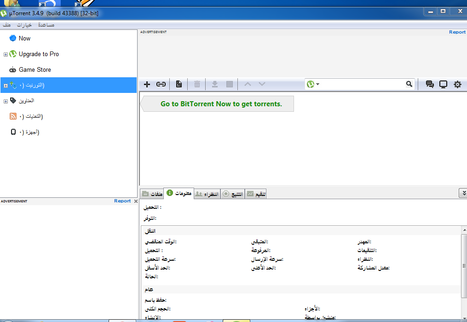Open the خيارات menu
Image resolution: width=467 pixels, height=322 pixels.
tap(24, 25)
